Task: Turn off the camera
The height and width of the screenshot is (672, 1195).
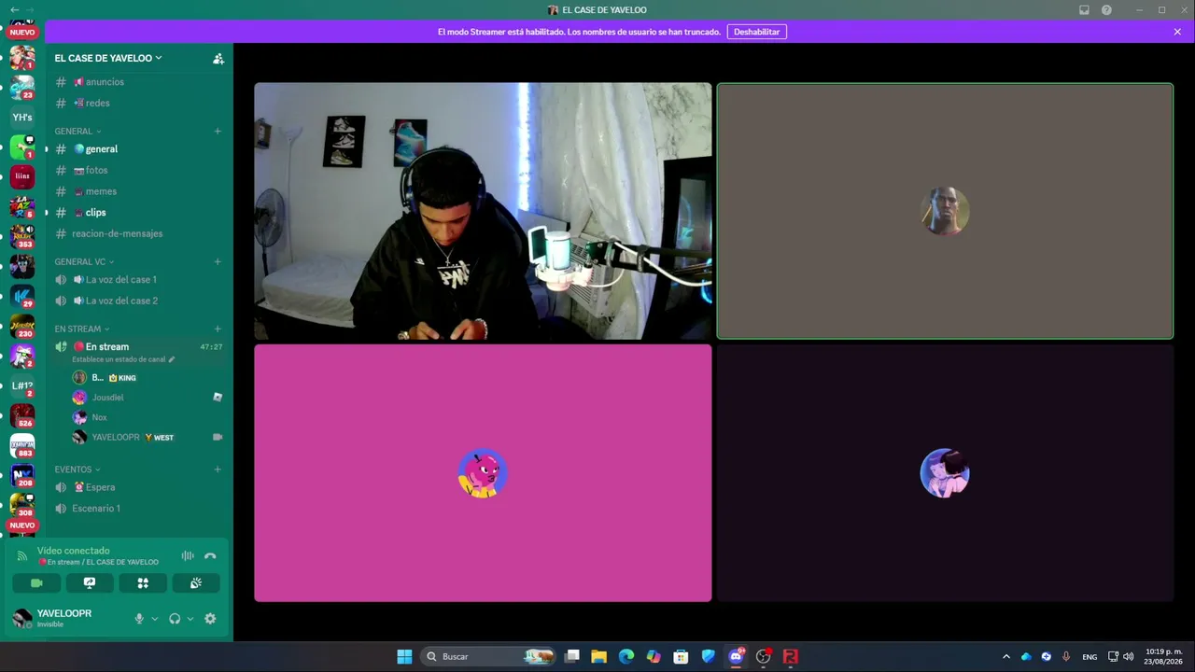Action: click(x=36, y=583)
